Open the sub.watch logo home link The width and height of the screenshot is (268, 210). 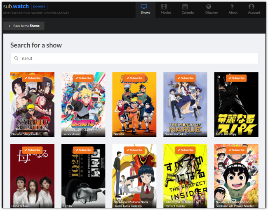coord(16,6)
